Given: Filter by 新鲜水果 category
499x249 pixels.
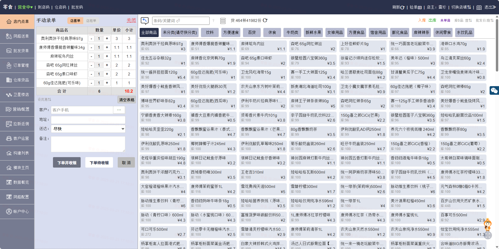Looking at the screenshot, I should pyautogui.click(x=313, y=32).
